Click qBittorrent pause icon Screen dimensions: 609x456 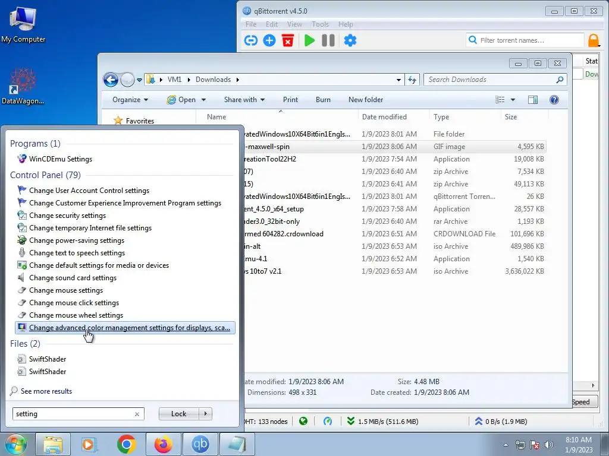pyautogui.click(x=328, y=40)
